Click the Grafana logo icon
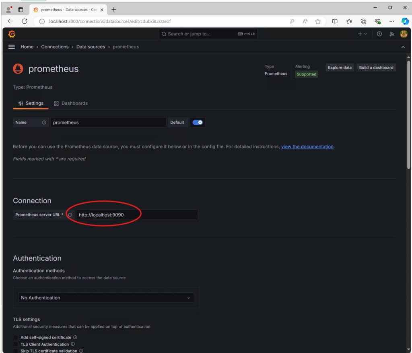412x353 pixels. pos(12,34)
